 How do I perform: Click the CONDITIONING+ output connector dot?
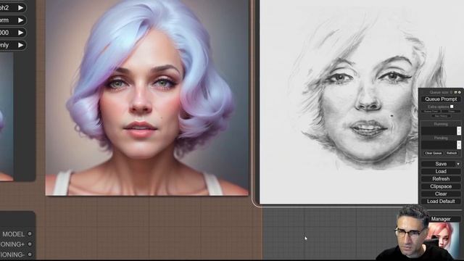[30, 244]
